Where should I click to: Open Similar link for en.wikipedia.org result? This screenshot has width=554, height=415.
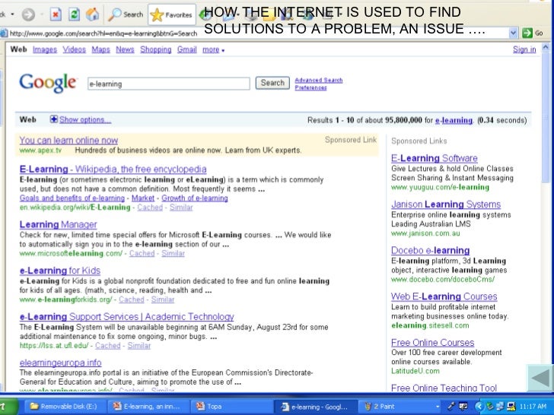(x=181, y=207)
